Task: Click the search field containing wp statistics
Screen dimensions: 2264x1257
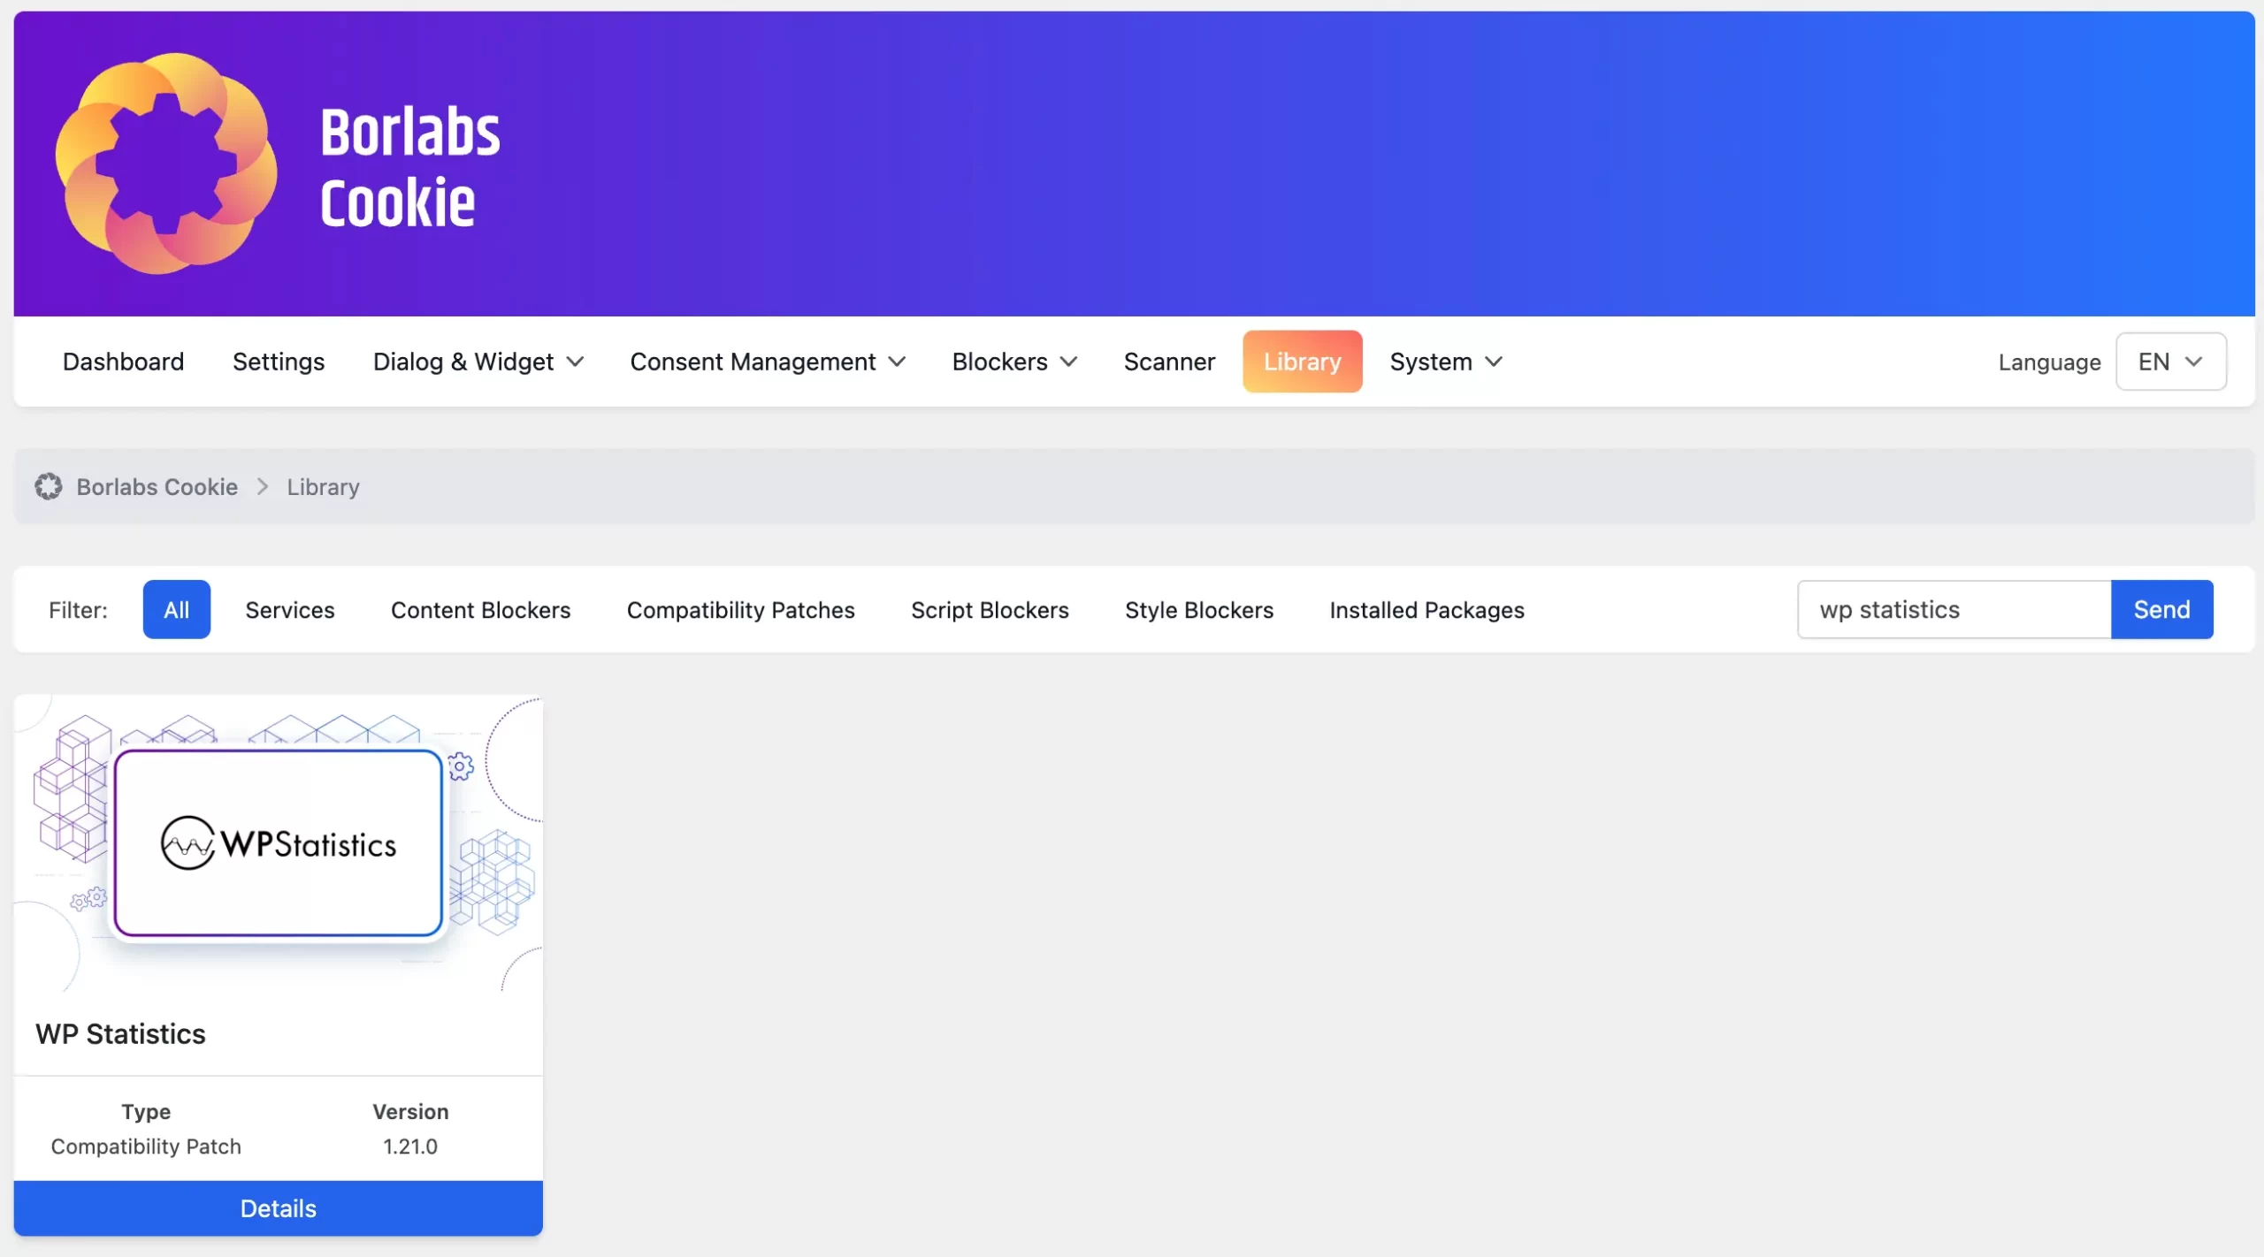Action: [1954, 610]
